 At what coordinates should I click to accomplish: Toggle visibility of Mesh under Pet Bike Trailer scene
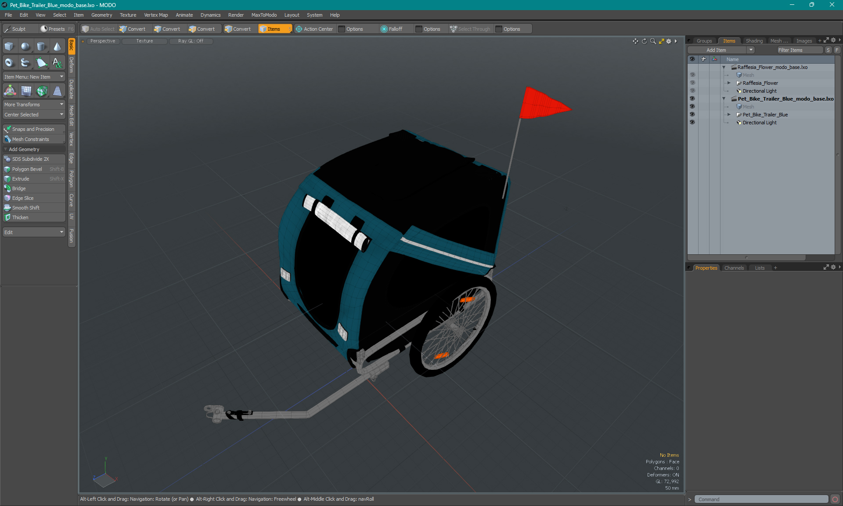pyautogui.click(x=692, y=107)
